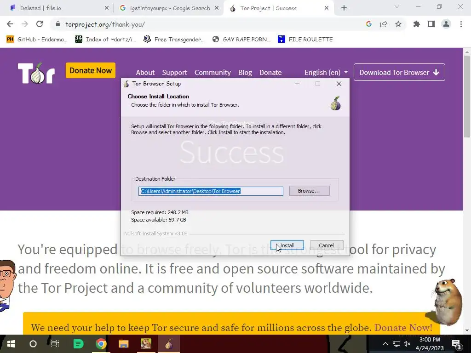Open the Cortana search circle

pos(33,344)
